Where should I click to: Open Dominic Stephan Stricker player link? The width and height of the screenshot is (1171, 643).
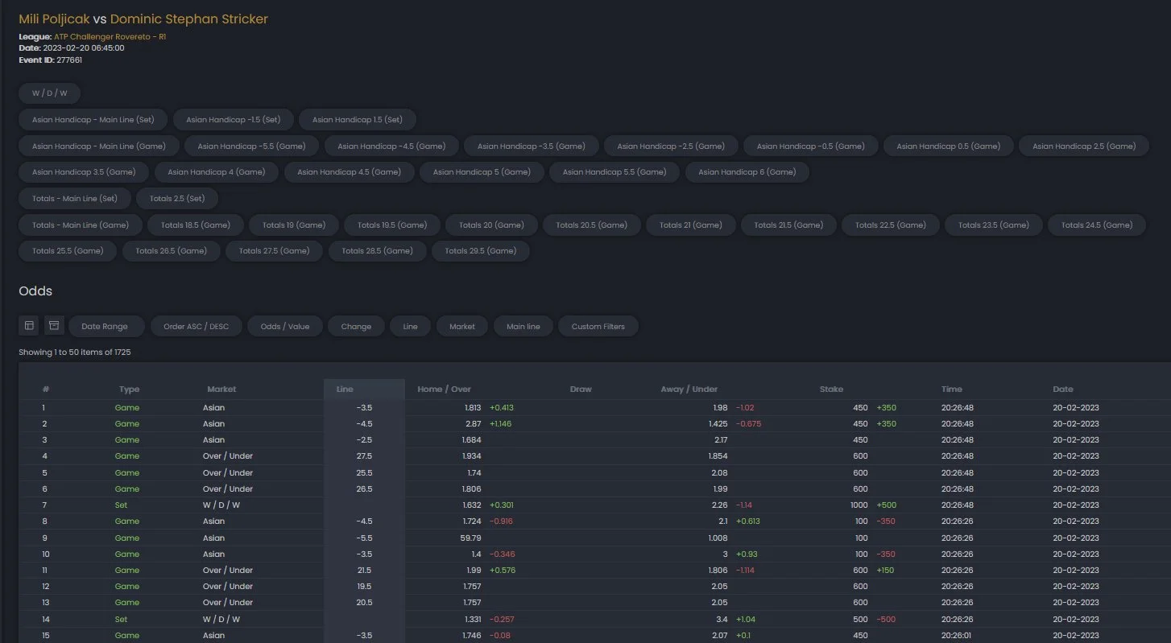pyautogui.click(x=189, y=19)
